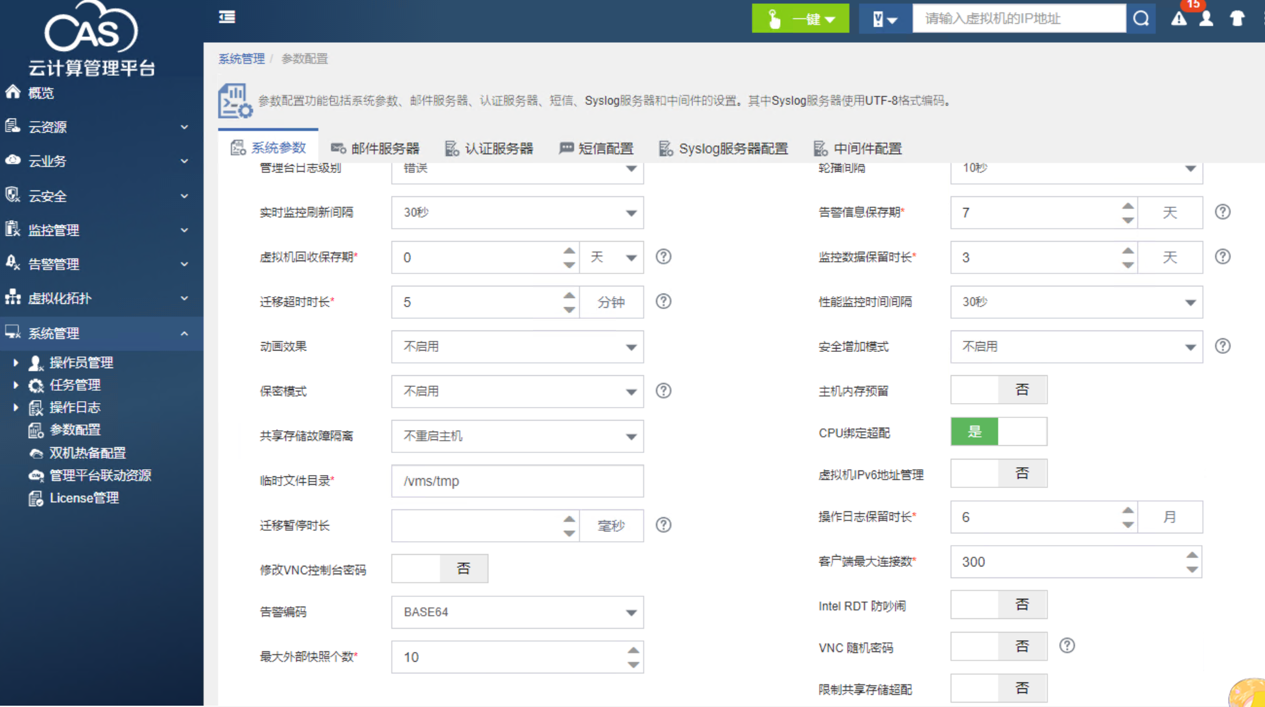Switch to the Syslog服务器配置 tab
Image resolution: width=1265 pixels, height=707 pixels.
click(724, 148)
